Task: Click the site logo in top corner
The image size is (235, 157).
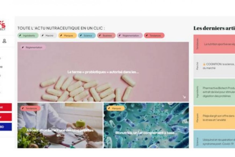Action: (2, 25)
